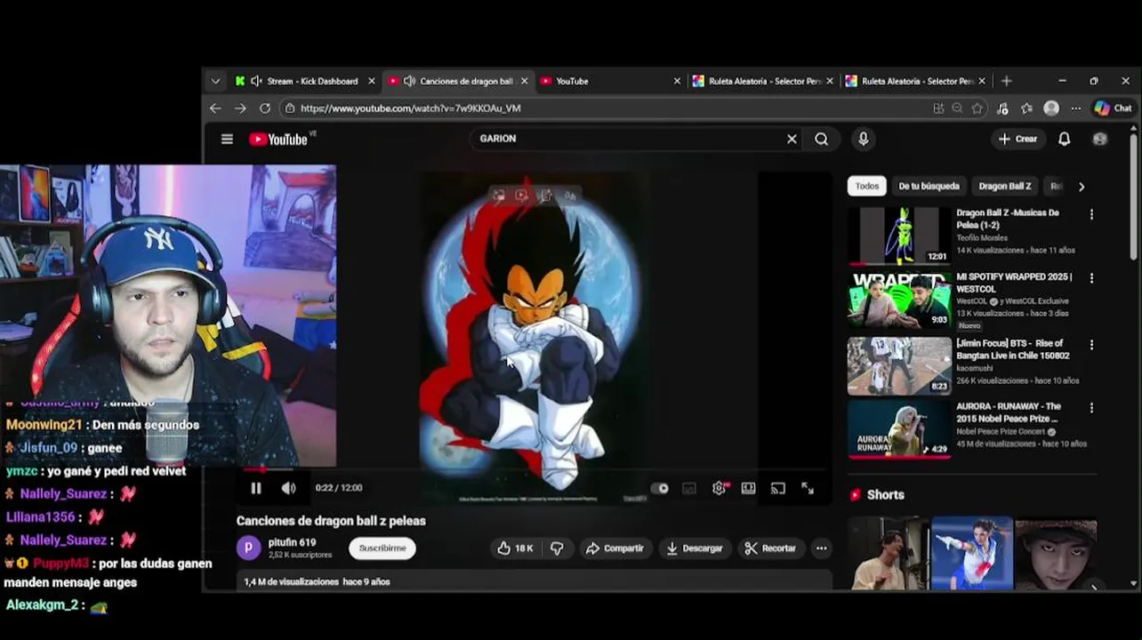The width and height of the screenshot is (1142, 640).
Task: Switch to theater mode view
Action: 749,488
